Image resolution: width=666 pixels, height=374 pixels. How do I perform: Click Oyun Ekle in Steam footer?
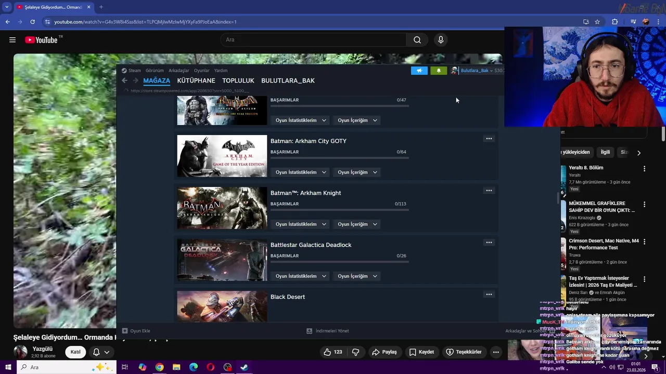point(136,331)
